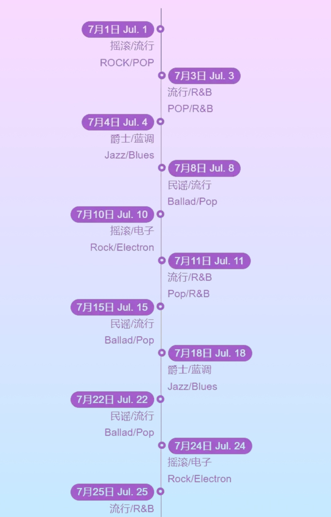Click the Jul. 15 timeline marker circle
The image size is (331, 517).
pos(160,306)
